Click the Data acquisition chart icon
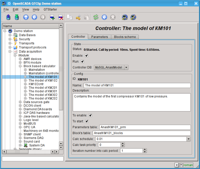Image resolution: width=200 pixels, height=169 pixels. 15,51
